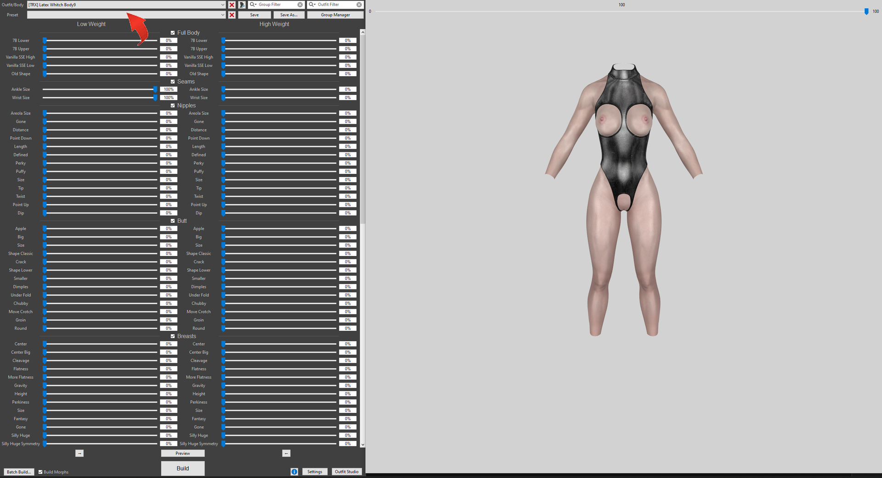Click the High Weight Silly Huge Symmetry slider track

click(279, 444)
